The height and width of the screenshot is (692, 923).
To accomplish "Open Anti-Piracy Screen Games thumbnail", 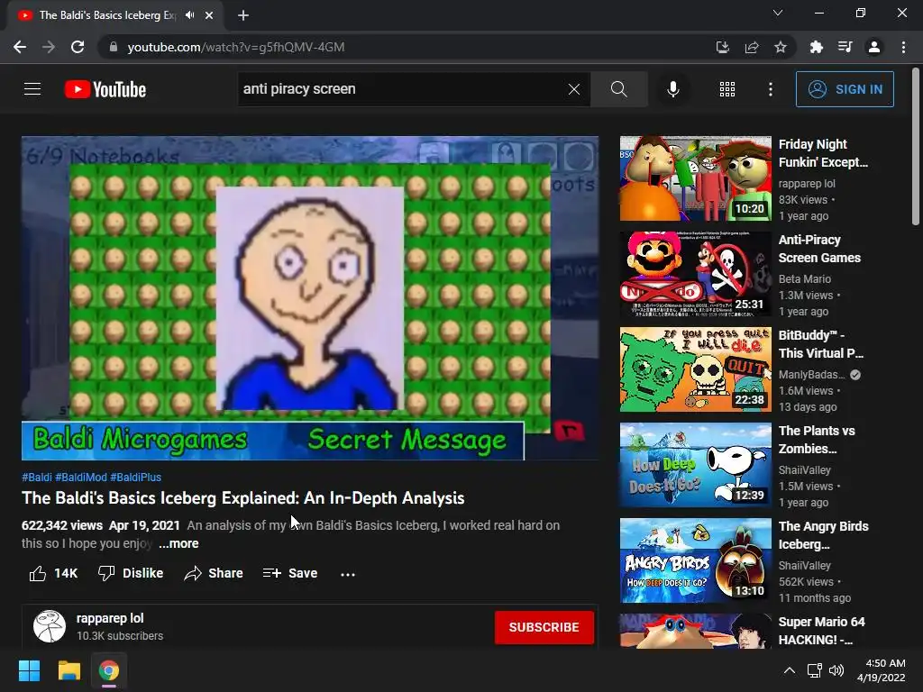I will click(x=695, y=274).
